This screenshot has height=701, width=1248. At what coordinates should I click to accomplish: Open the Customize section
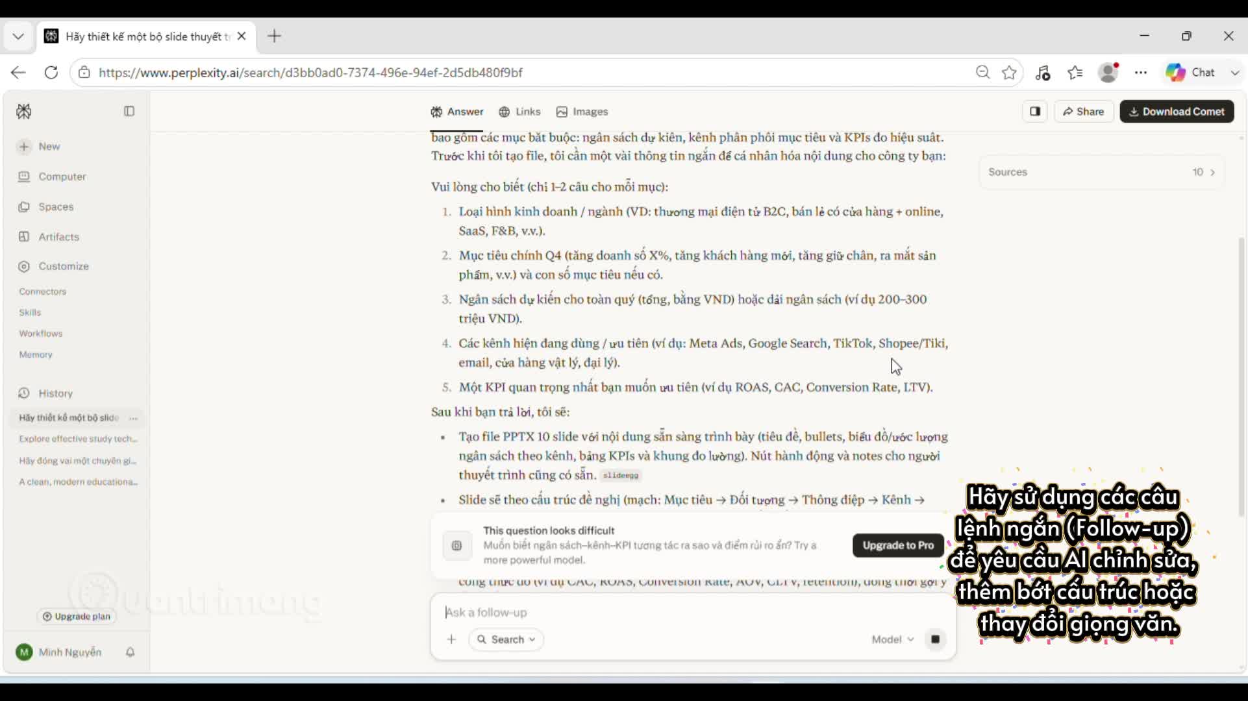click(54, 266)
